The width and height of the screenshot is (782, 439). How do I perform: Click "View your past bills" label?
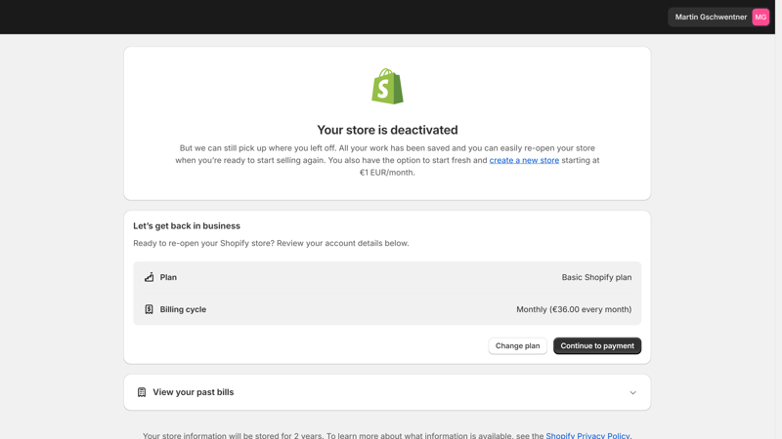193,392
